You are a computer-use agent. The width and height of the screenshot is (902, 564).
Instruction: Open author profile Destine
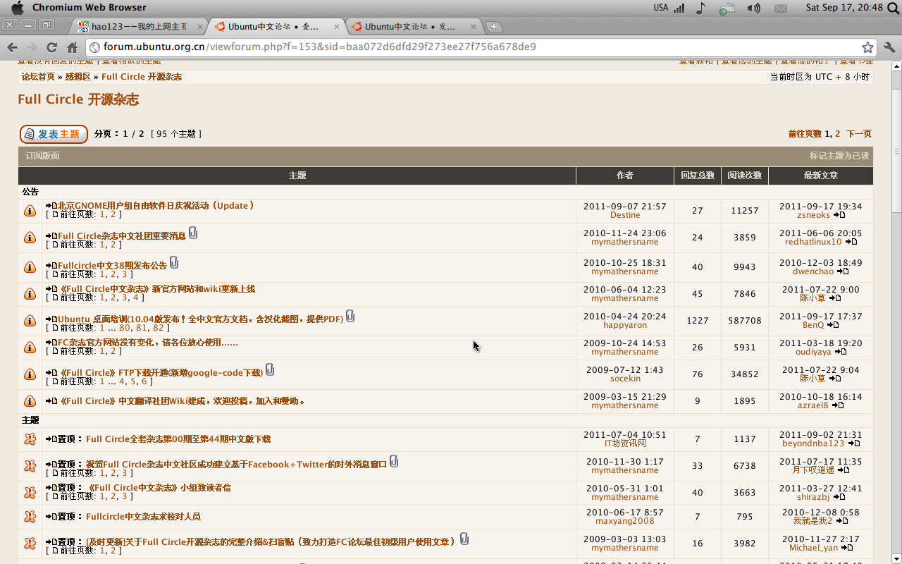pyautogui.click(x=625, y=215)
